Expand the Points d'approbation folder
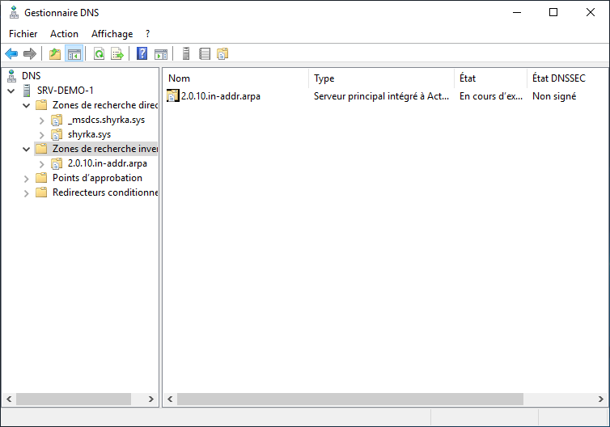Image resolution: width=610 pixels, height=427 pixels. click(27, 178)
